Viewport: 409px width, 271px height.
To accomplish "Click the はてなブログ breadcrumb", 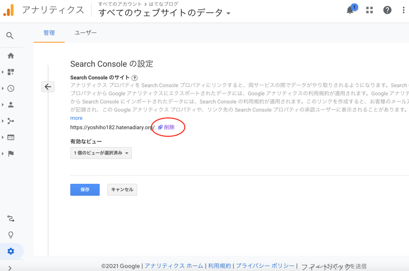I will [164, 4].
